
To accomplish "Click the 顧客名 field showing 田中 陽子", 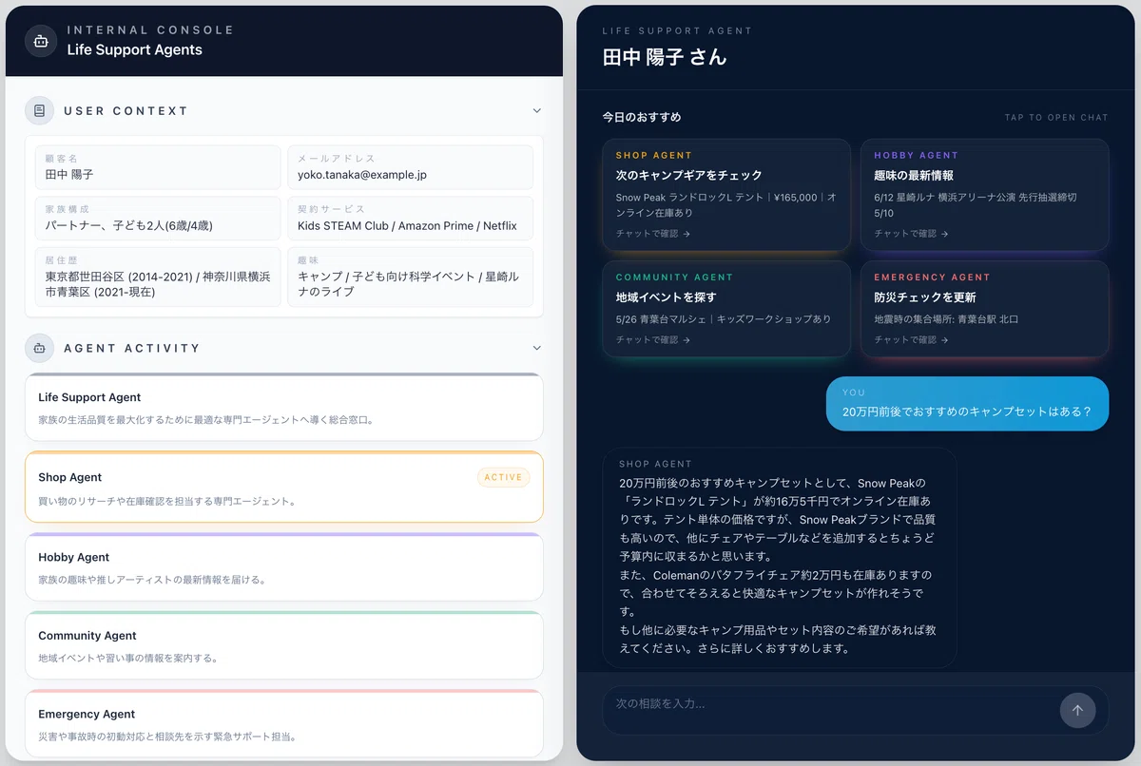I will point(158,167).
